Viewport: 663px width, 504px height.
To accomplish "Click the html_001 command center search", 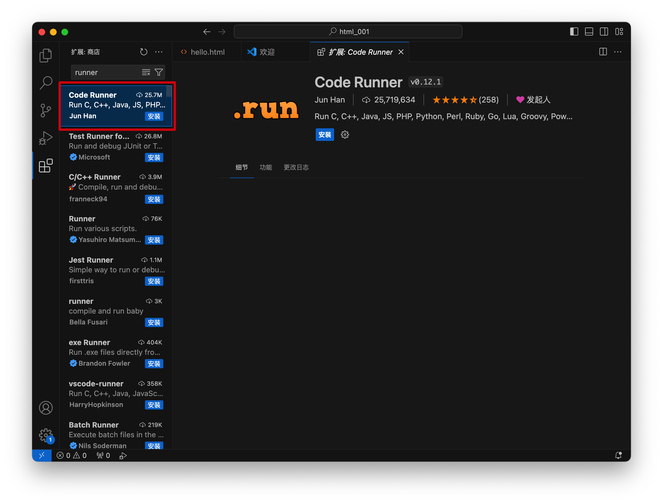I will click(x=348, y=31).
